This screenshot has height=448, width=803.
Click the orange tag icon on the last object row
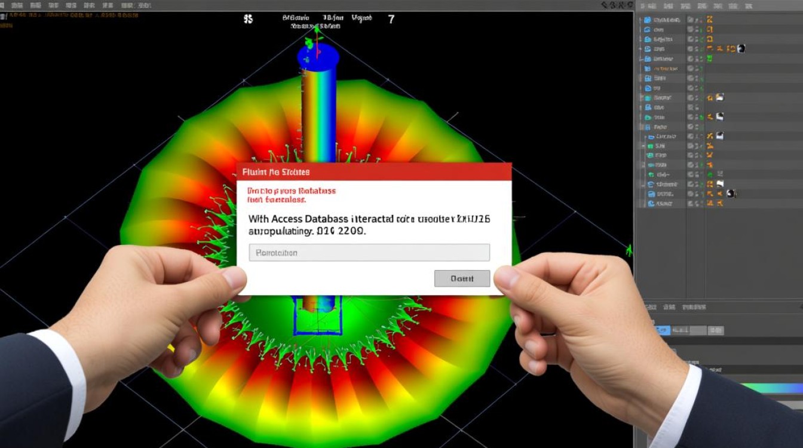[x=710, y=204]
